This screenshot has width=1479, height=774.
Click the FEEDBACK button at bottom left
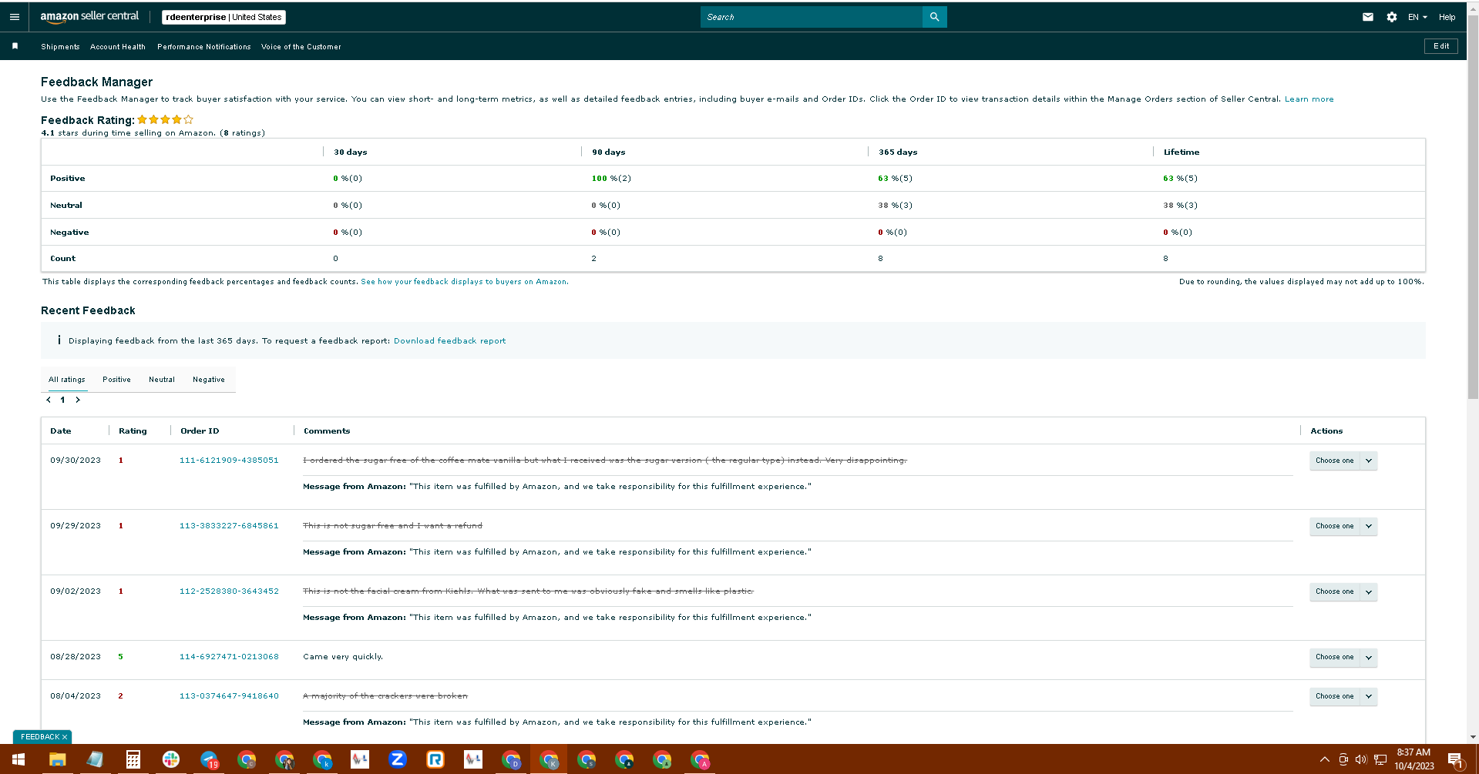coord(39,737)
